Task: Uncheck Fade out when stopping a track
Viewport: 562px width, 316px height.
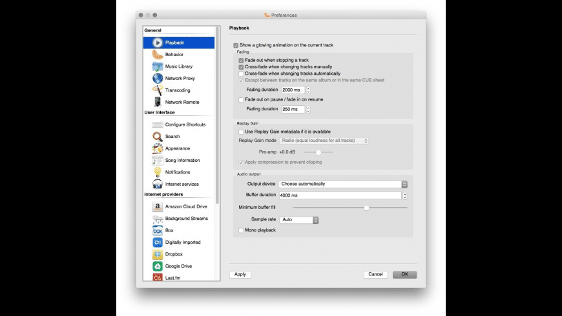Action: click(241, 61)
